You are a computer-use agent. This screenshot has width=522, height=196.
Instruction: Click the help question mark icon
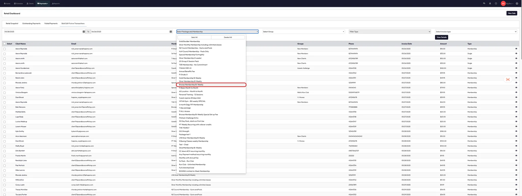[517, 4]
